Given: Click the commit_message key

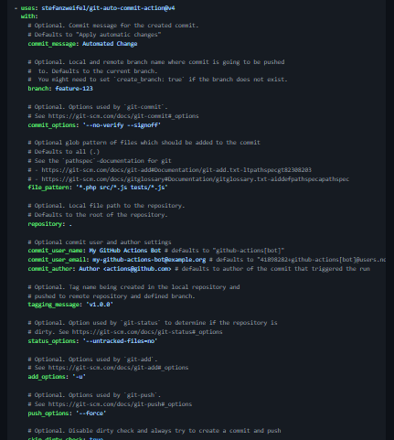Looking at the screenshot, I should click(52, 44).
